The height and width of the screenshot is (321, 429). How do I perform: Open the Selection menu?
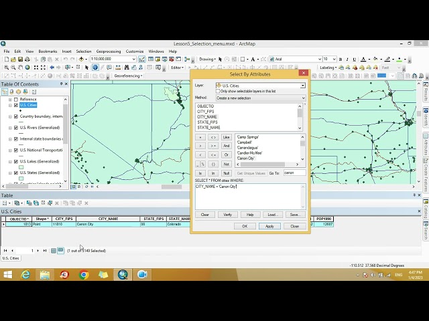(x=83, y=51)
